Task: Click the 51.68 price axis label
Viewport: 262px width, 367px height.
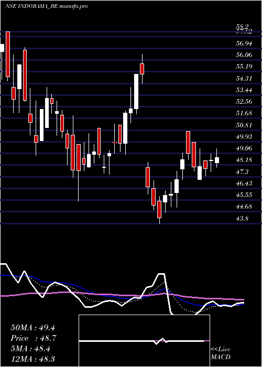Action: pyautogui.click(x=244, y=113)
